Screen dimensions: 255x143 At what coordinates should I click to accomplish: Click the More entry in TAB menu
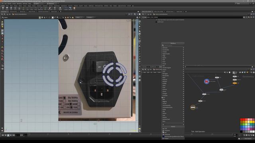(173, 121)
